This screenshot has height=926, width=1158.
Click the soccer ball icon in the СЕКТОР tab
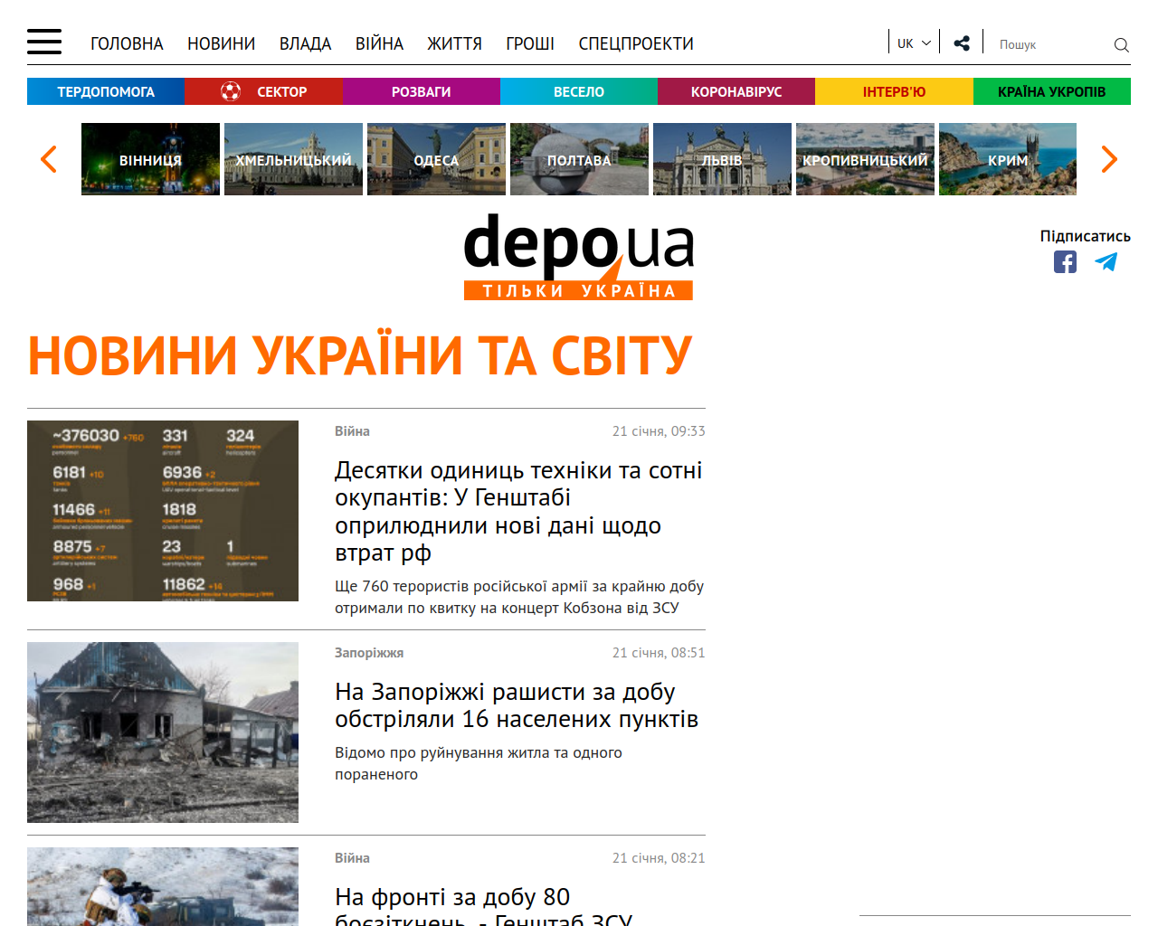[231, 91]
